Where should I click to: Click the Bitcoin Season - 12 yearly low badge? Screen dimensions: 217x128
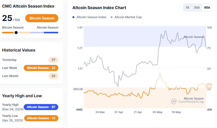41,118
